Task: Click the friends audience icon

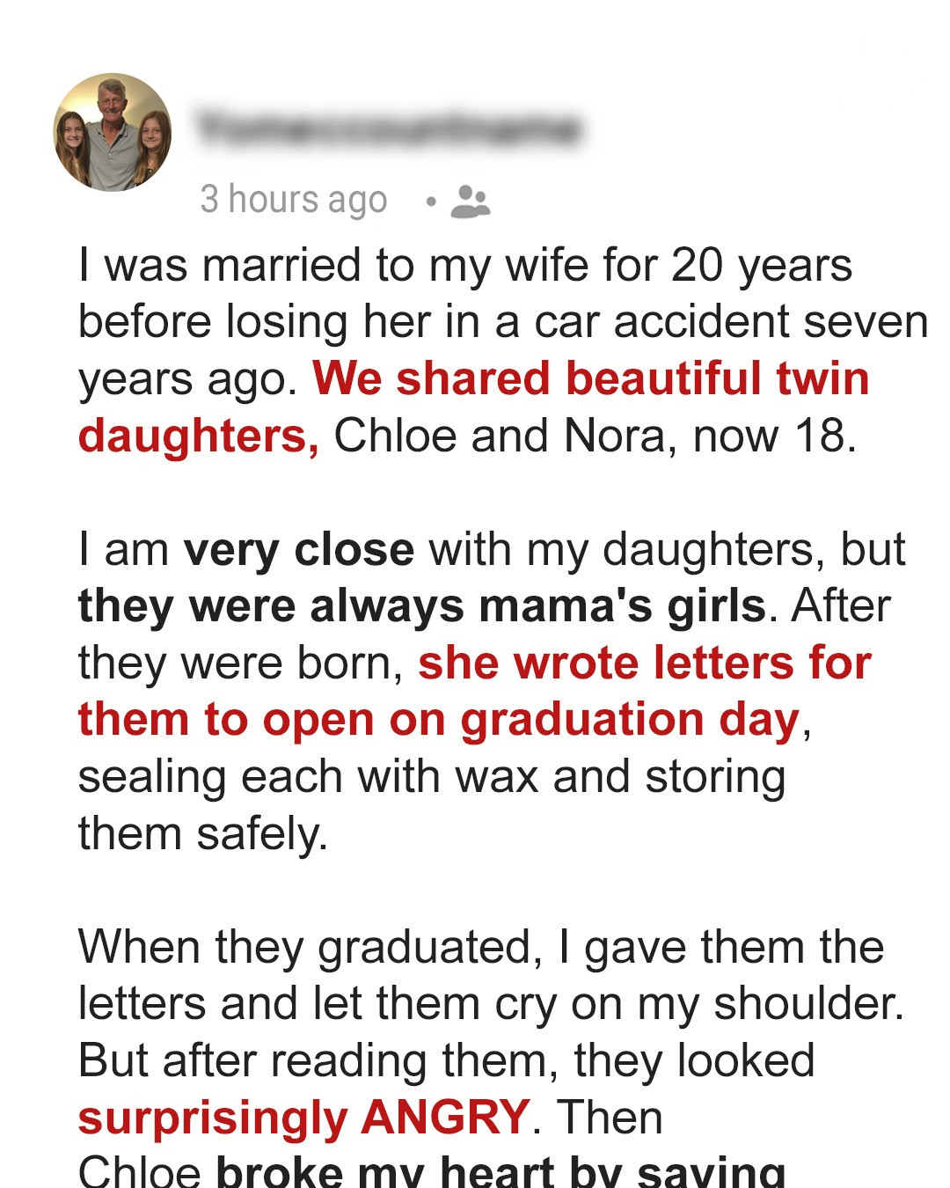Action: click(x=470, y=201)
